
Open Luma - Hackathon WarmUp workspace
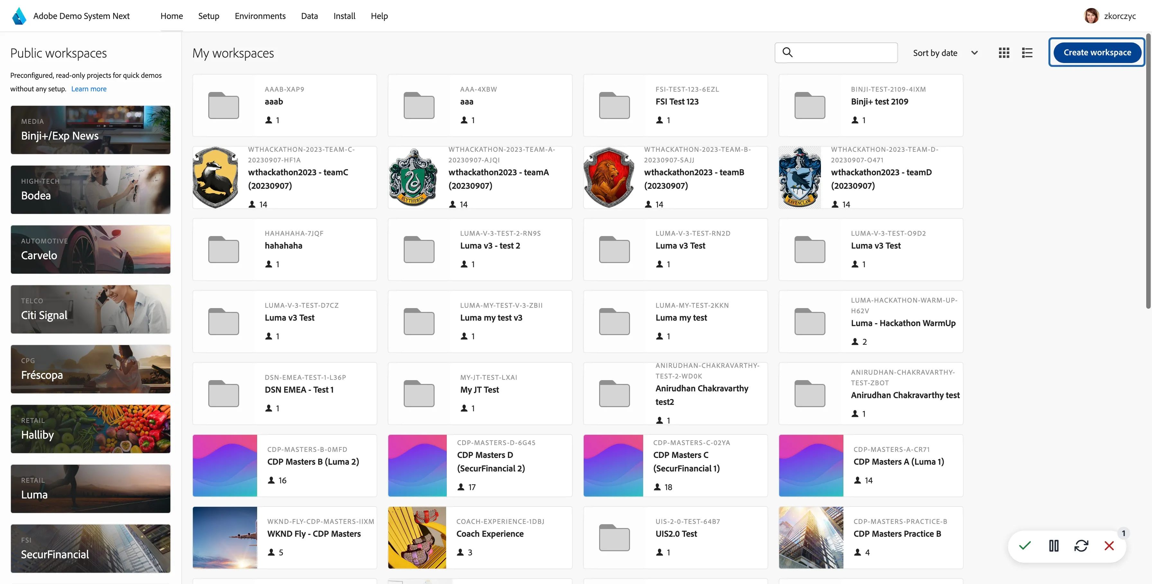(x=871, y=321)
